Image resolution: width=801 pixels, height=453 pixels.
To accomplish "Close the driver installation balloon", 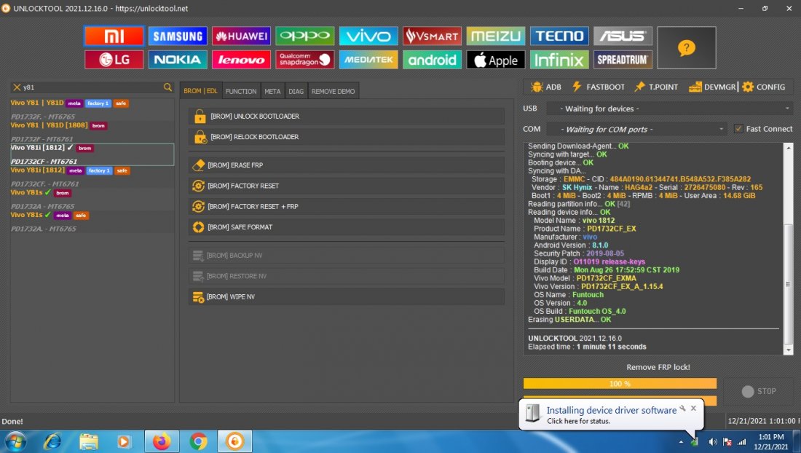I will tap(693, 408).
